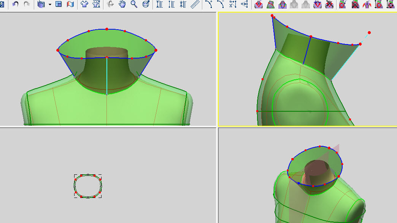The height and width of the screenshot is (223, 397).
Task: Select the Zoom magnifier tool
Action: 134,4
